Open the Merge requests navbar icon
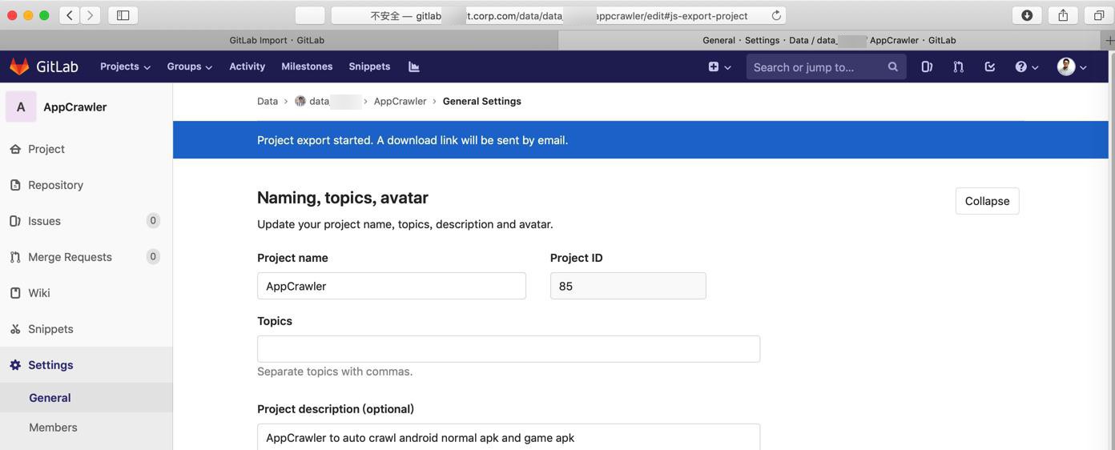Screen dimensions: 1115x450 pos(958,67)
